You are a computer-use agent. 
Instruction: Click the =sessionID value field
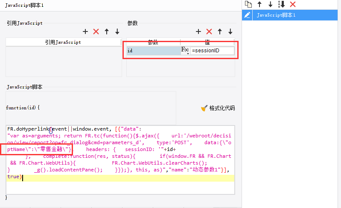pos(212,51)
